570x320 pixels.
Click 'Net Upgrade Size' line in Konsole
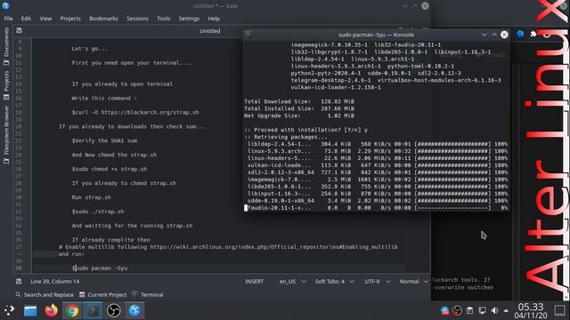pos(299,116)
